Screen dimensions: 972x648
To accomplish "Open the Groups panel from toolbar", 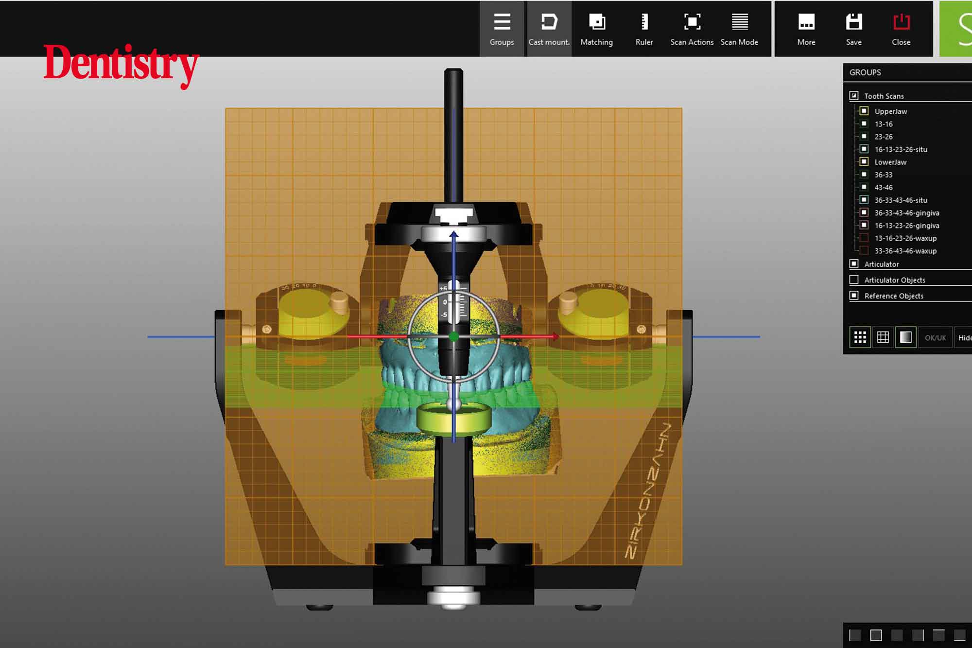I will [x=502, y=29].
